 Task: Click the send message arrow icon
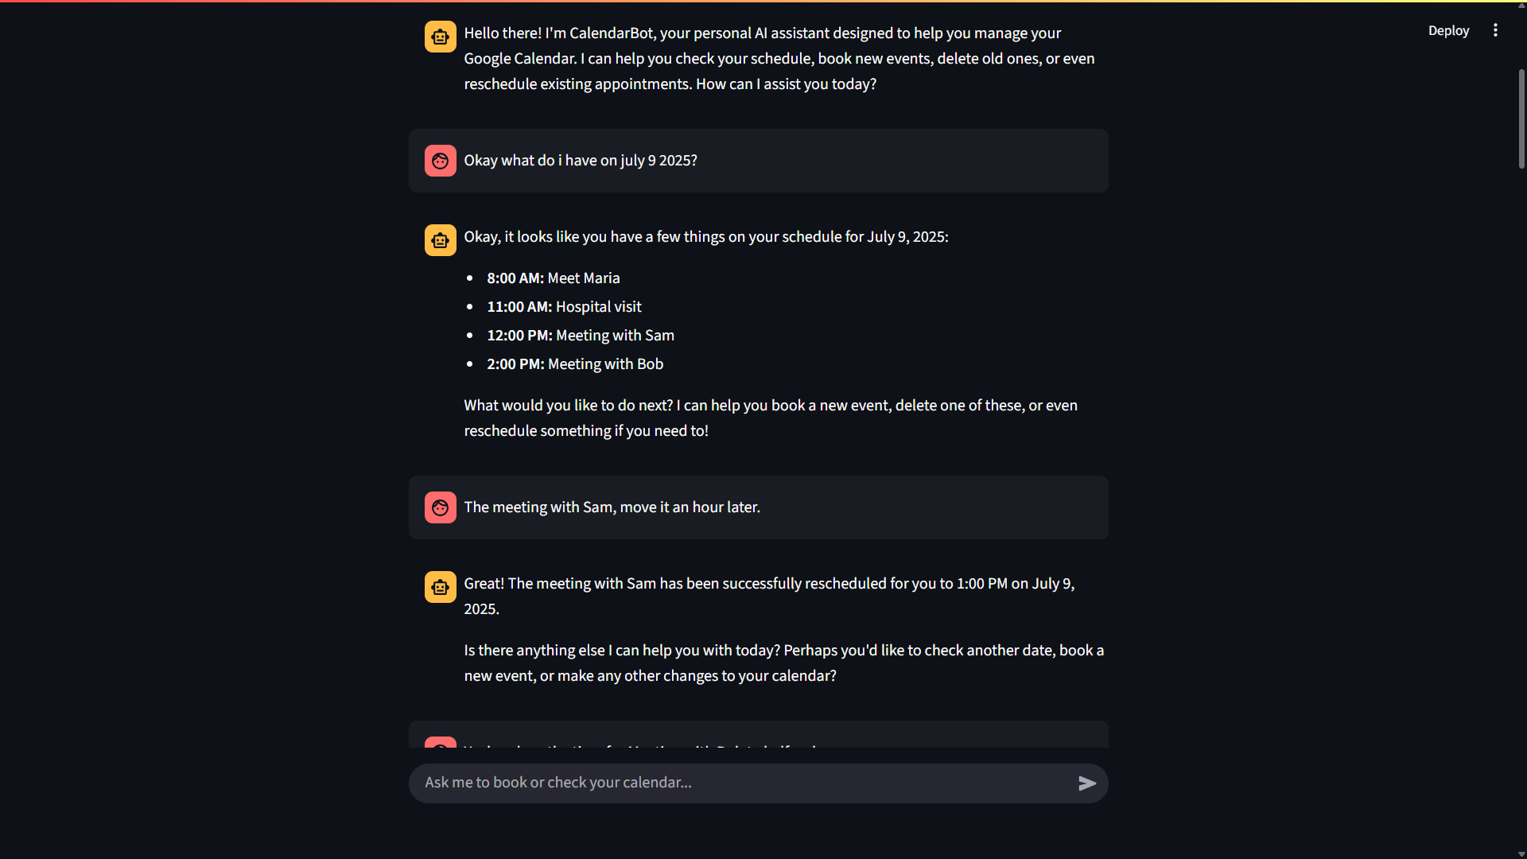pyautogui.click(x=1087, y=783)
